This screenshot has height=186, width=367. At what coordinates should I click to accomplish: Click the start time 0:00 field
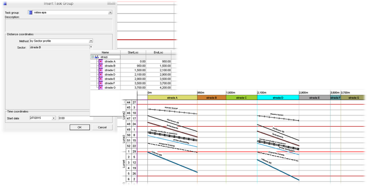point(75,118)
